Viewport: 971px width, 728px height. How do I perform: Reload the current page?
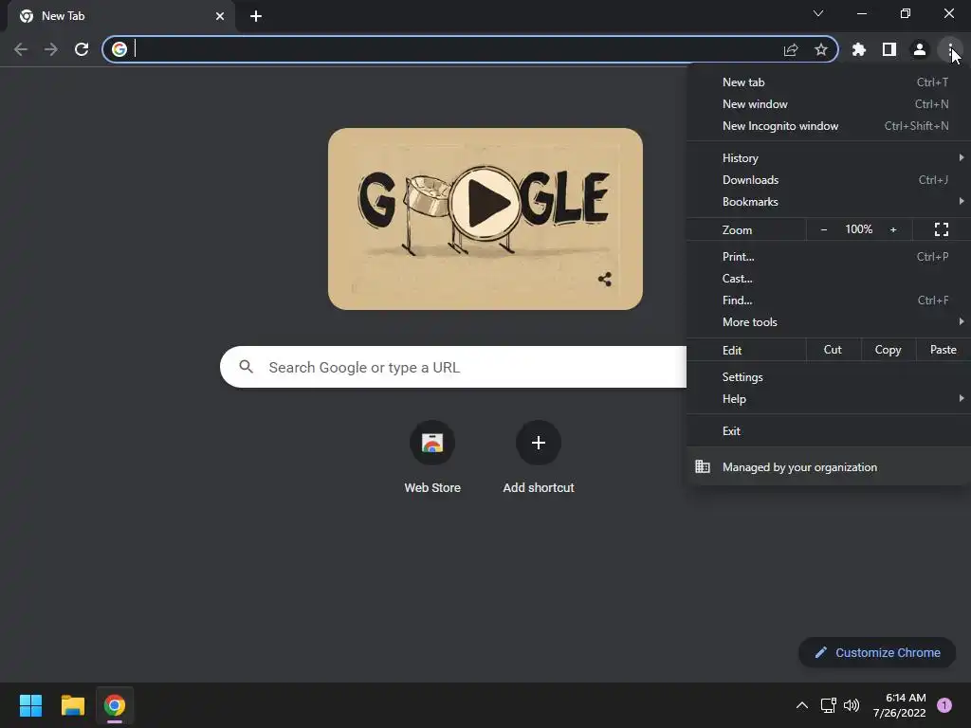82,49
